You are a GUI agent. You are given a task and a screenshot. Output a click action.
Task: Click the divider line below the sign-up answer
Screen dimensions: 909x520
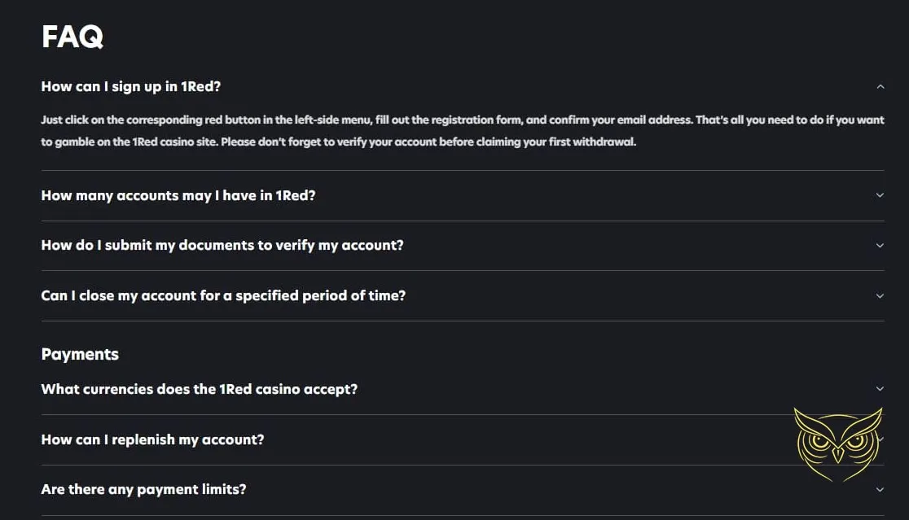pos(462,170)
